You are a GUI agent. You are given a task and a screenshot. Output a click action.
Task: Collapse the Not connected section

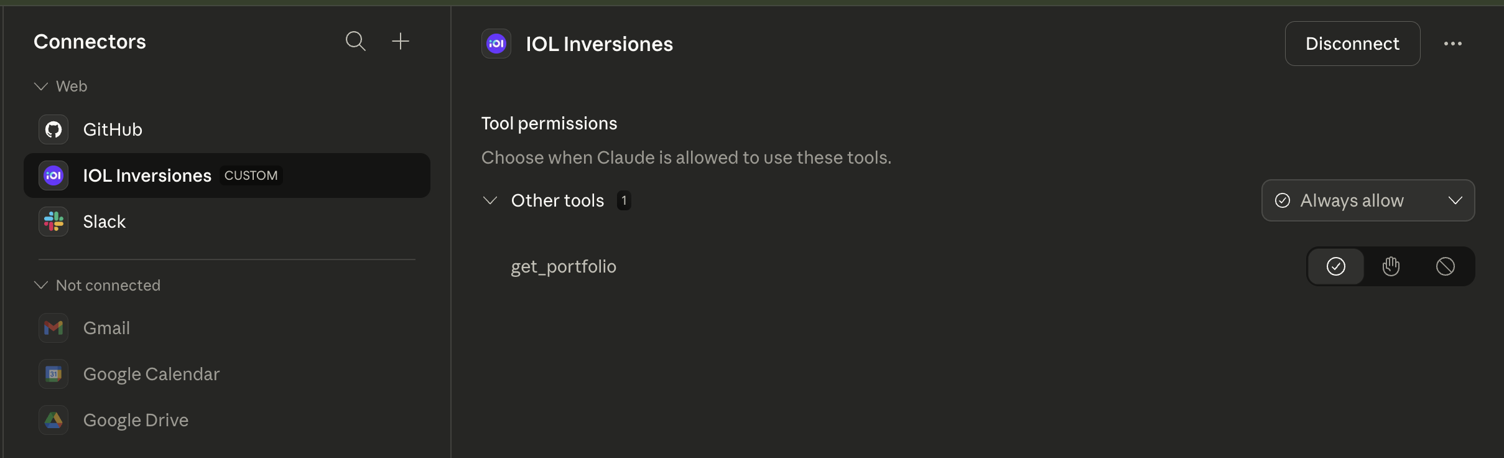click(x=41, y=285)
